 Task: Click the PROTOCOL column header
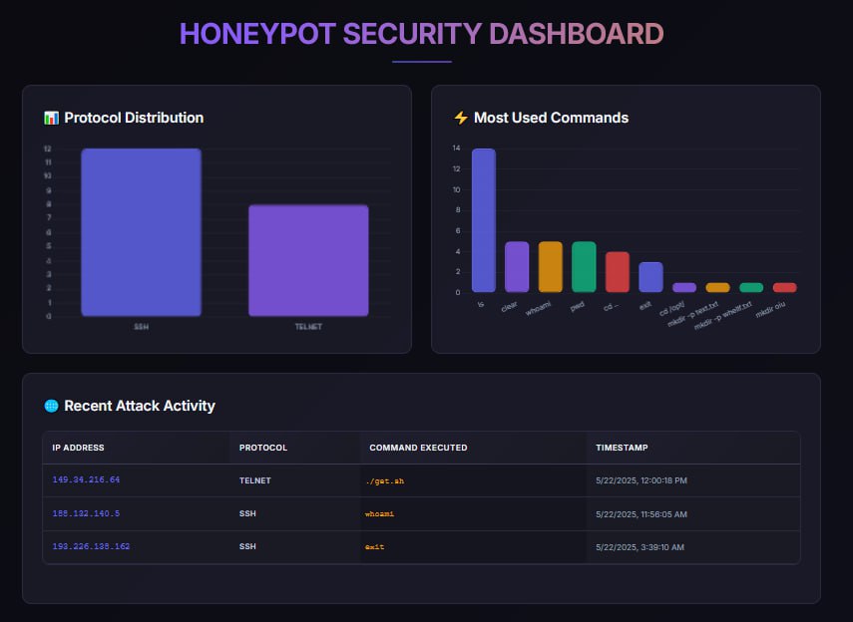tap(263, 448)
